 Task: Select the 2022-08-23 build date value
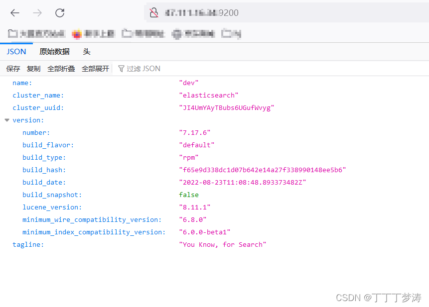pyautogui.click(x=243, y=183)
